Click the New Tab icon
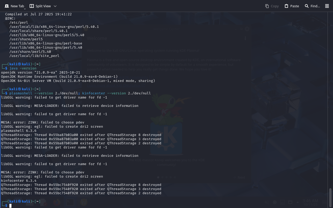Screen dimensions: 333x208 pyautogui.click(x=7, y=6)
